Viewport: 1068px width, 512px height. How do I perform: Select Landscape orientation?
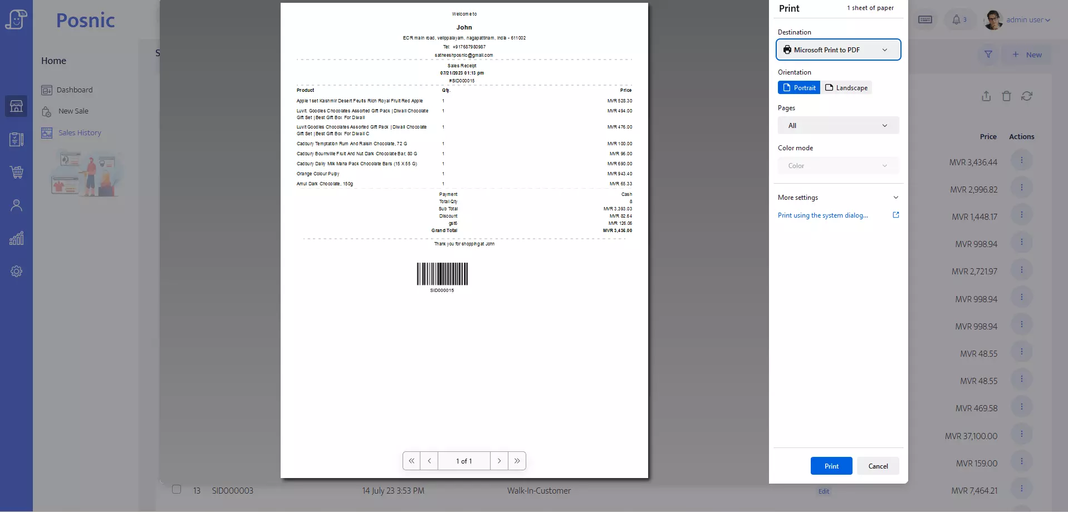(846, 88)
